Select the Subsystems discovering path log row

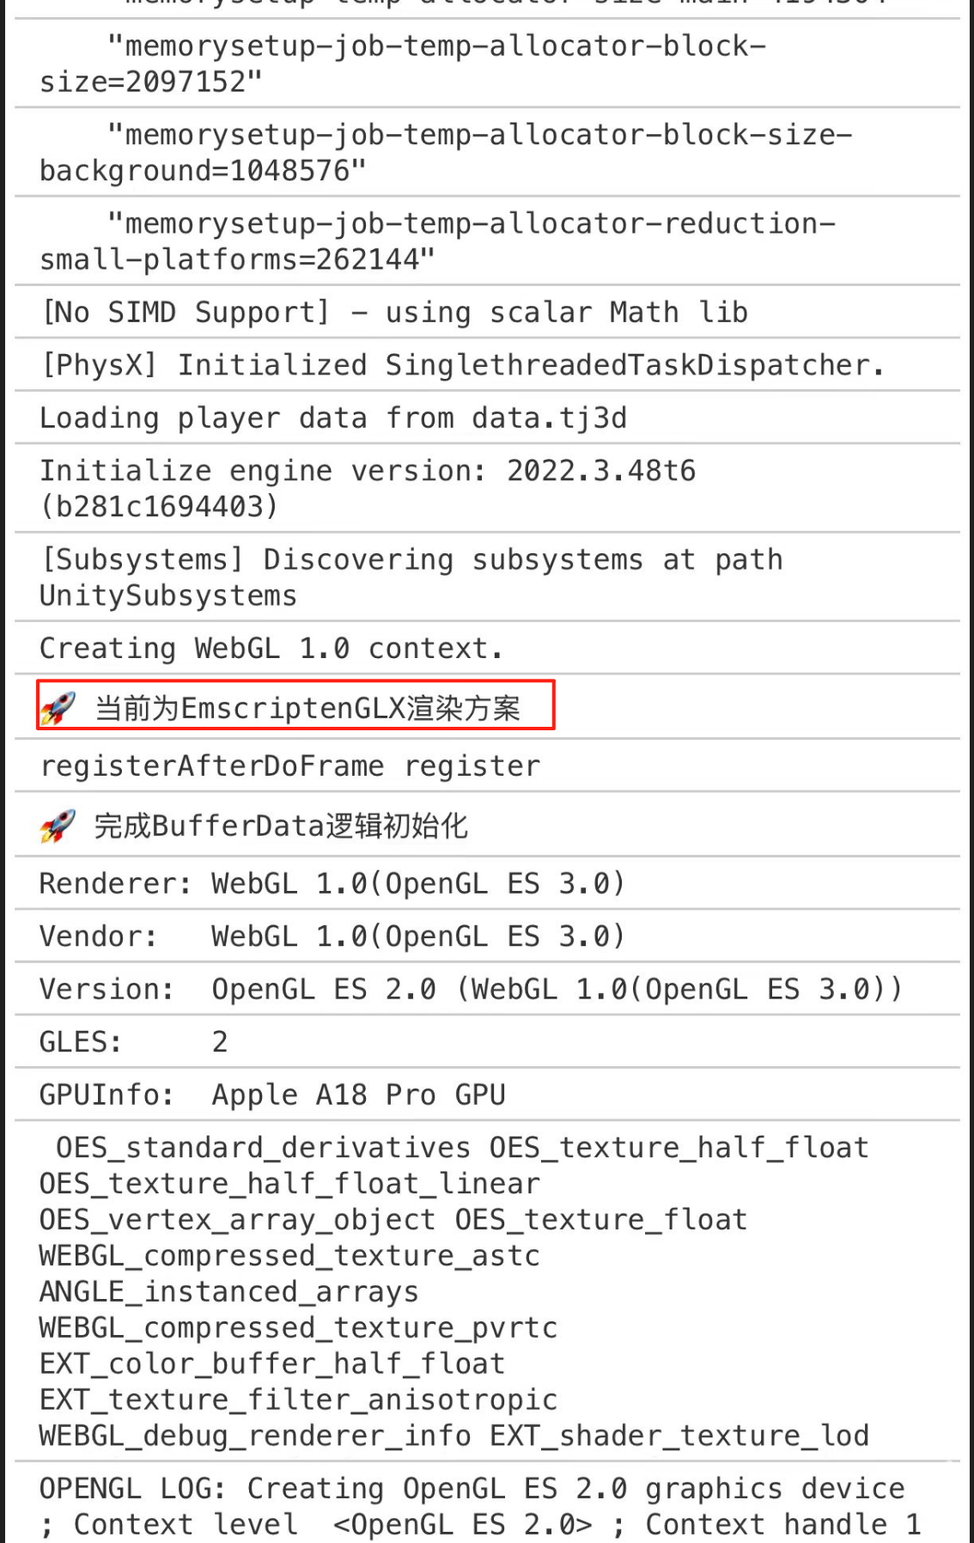coord(487,577)
